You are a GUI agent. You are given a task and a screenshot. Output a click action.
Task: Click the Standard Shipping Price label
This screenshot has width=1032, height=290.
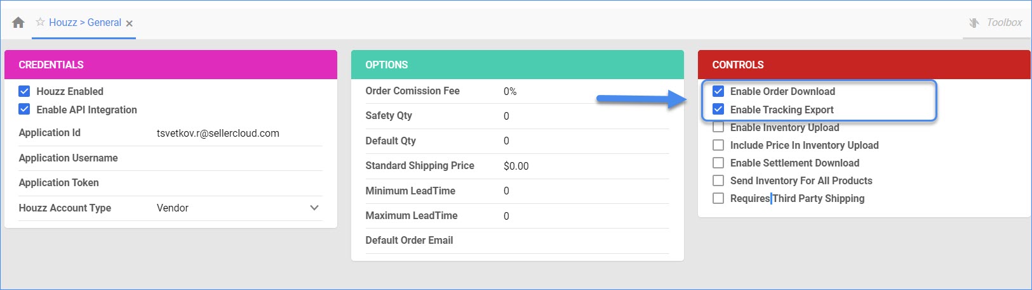click(x=420, y=165)
